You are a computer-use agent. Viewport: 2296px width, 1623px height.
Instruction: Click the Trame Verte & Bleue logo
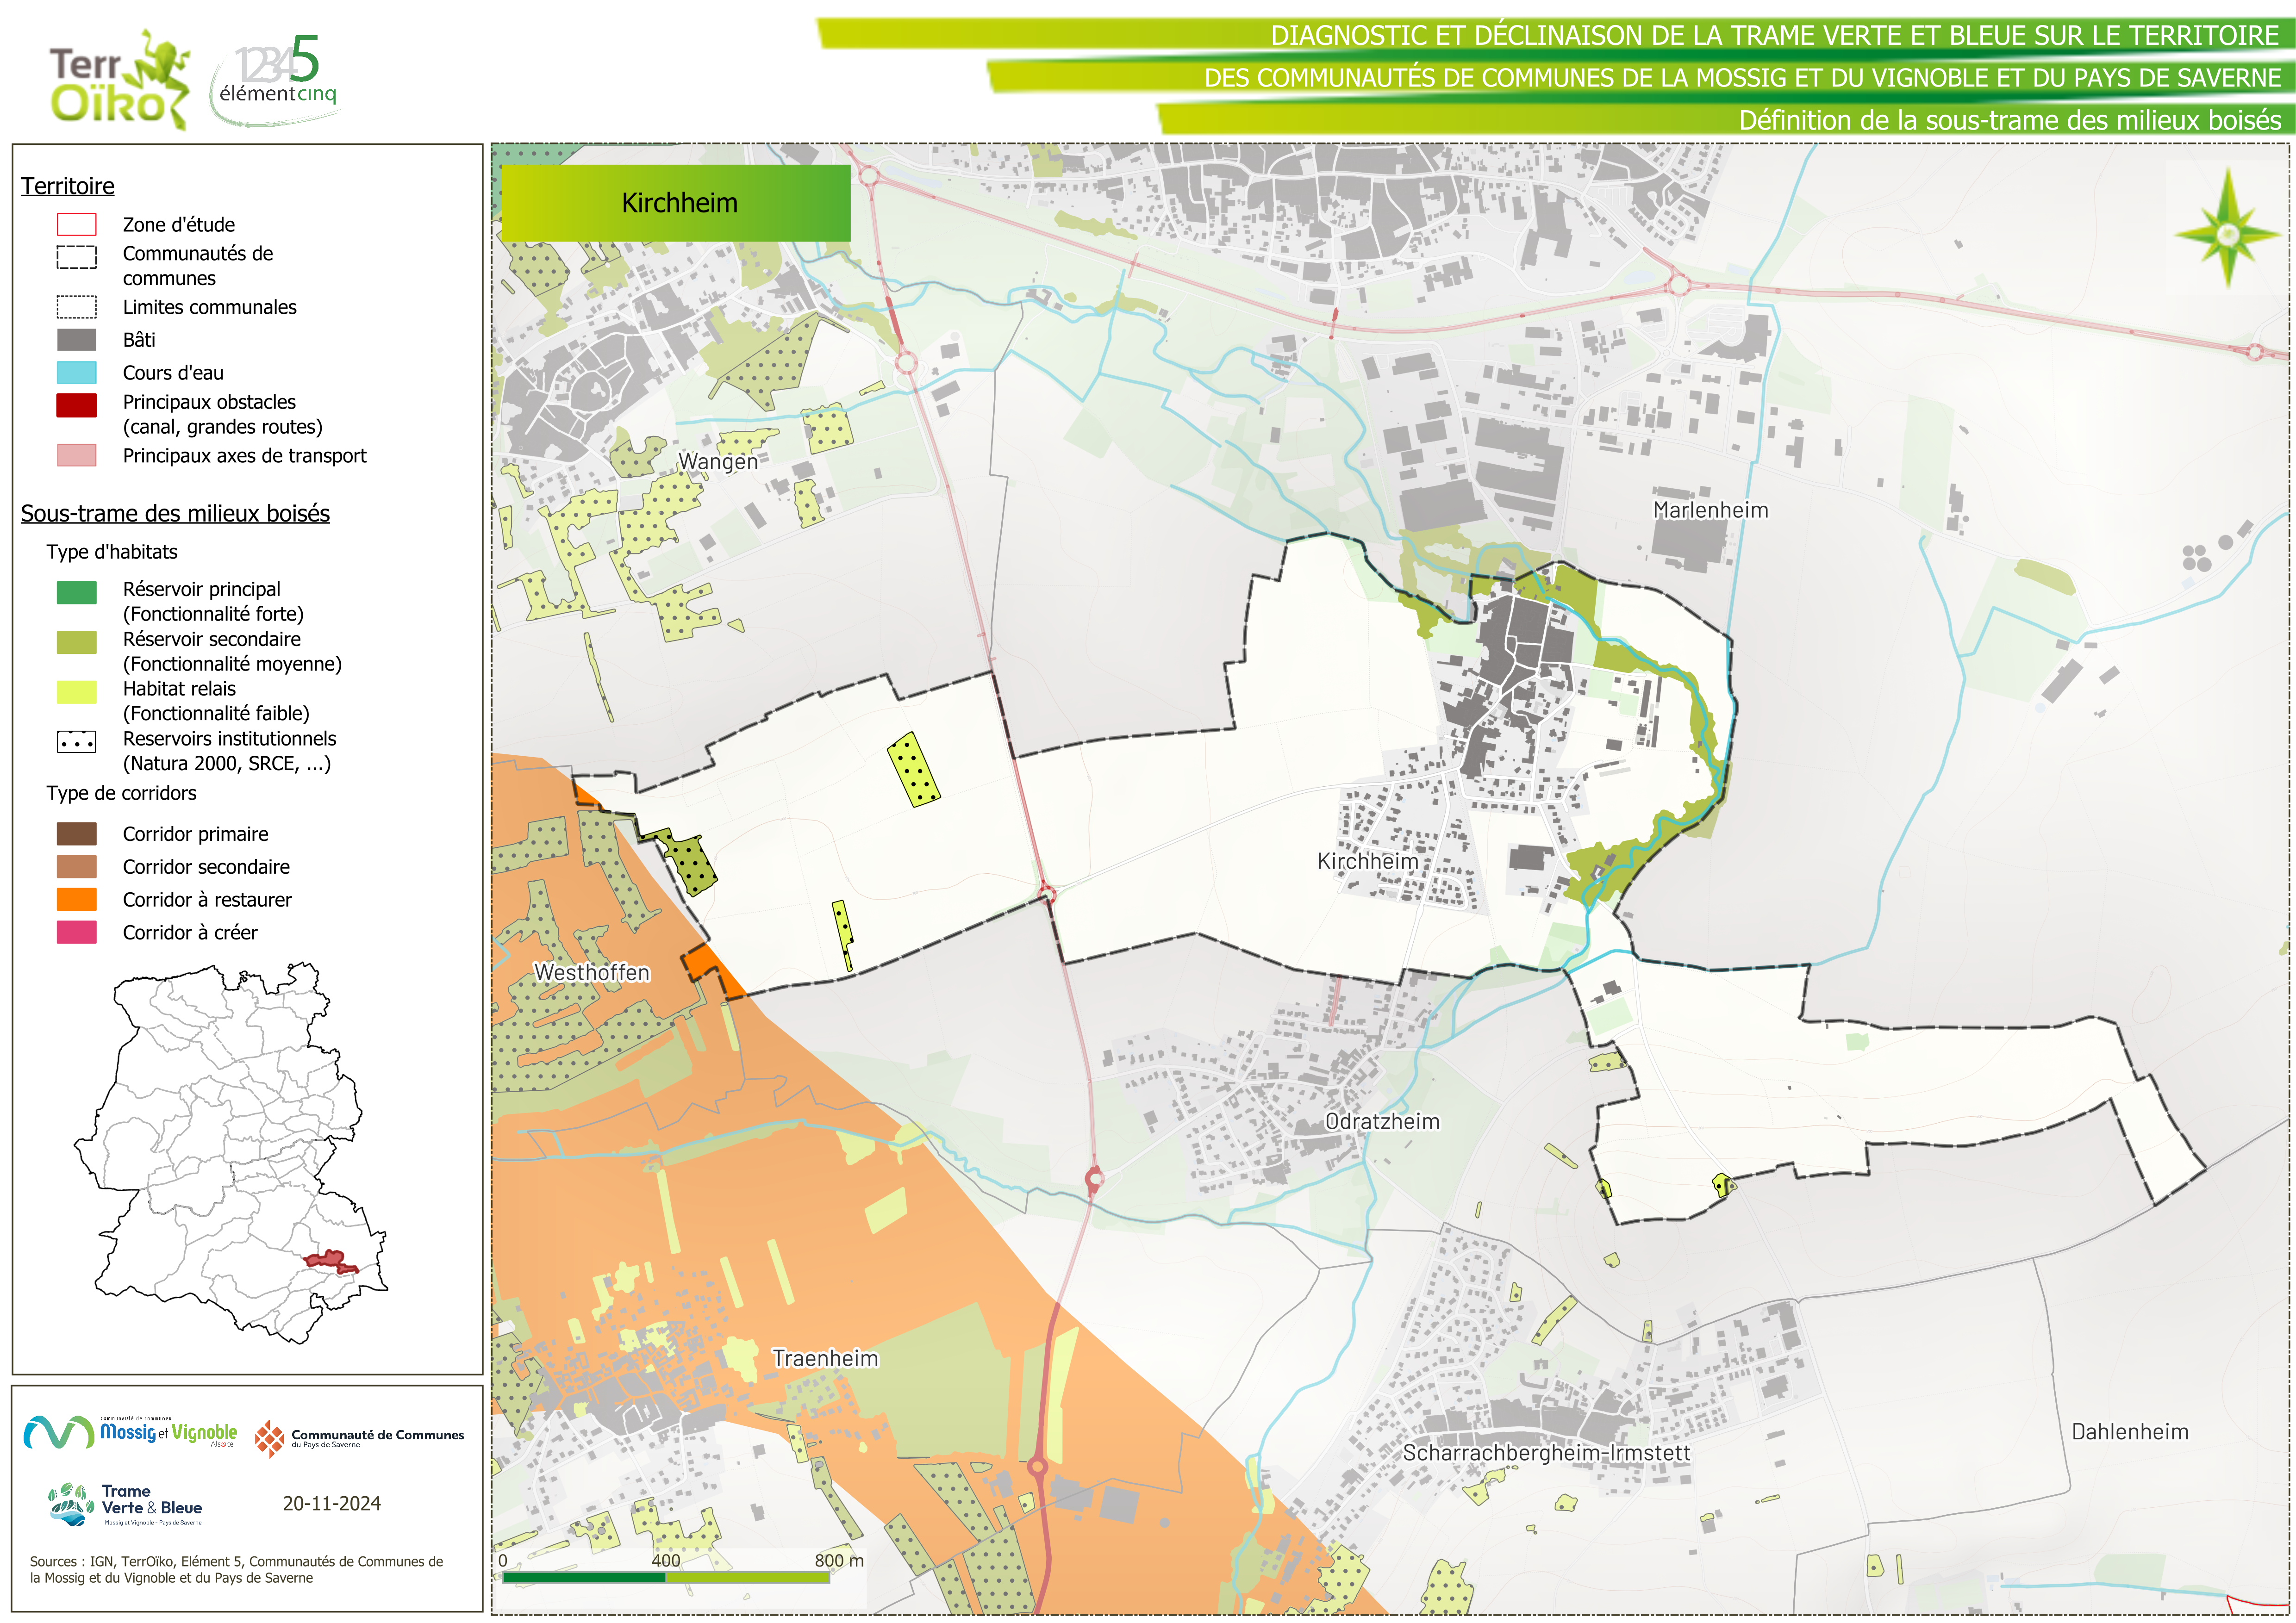(x=126, y=1504)
